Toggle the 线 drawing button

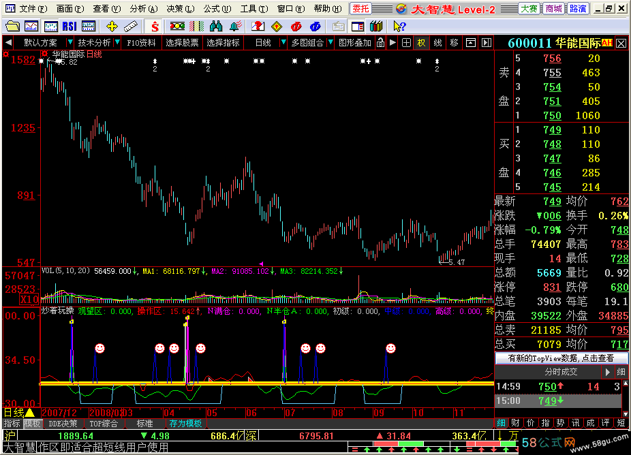tap(438, 43)
